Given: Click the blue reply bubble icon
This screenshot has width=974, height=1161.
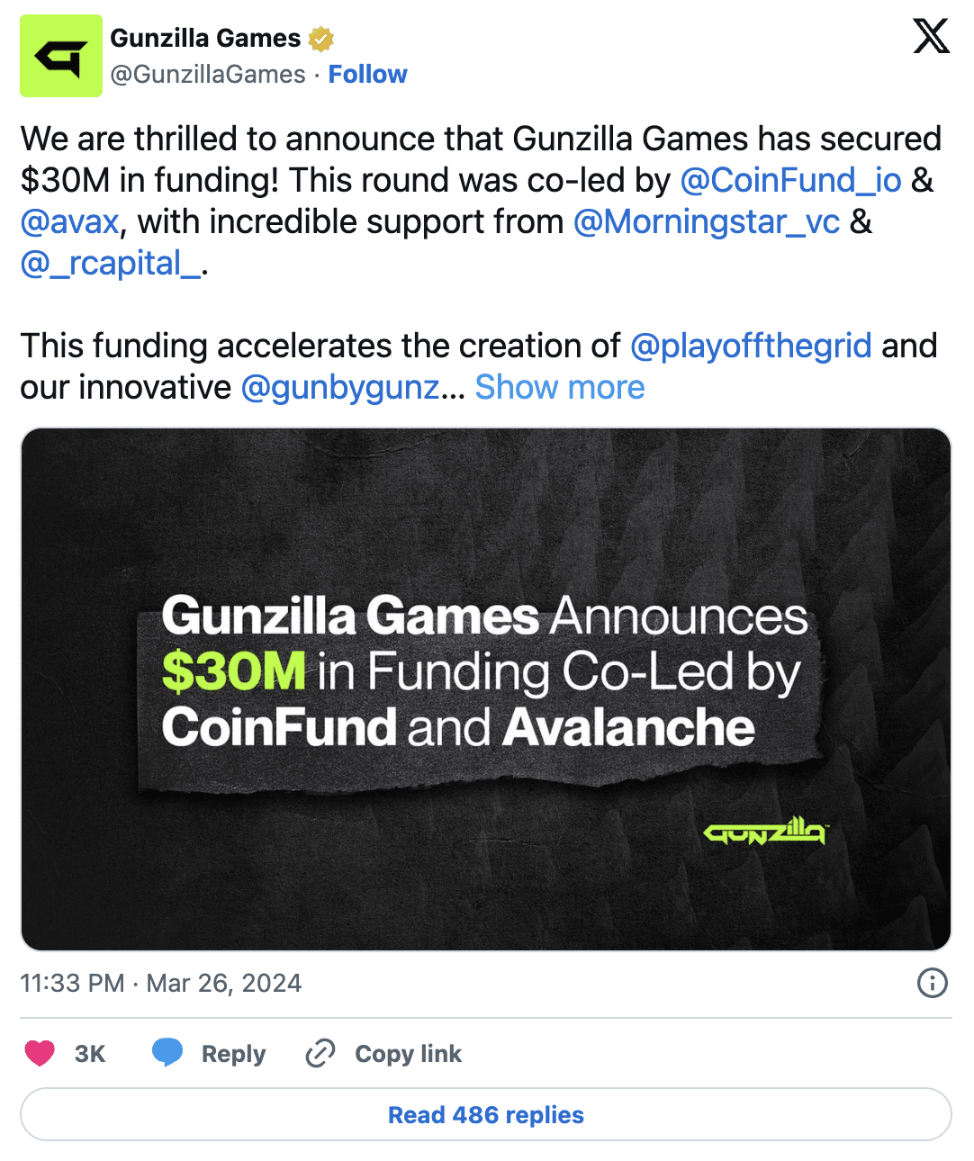Looking at the screenshot, I should (167, 1053).
